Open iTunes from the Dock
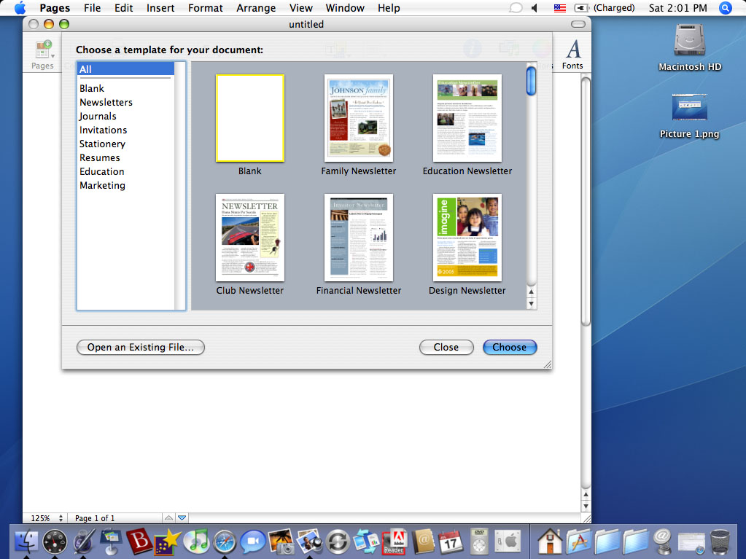Screen dimensions: 746x559 196,542
